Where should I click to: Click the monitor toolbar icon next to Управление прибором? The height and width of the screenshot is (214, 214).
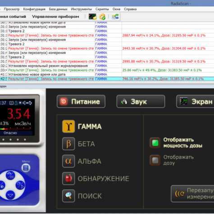pos(92,17)
